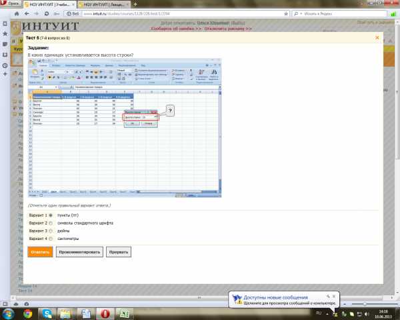This screenshot has width=400, height=320.
Task: Click the password wand key icon
Action: [57, 14]
